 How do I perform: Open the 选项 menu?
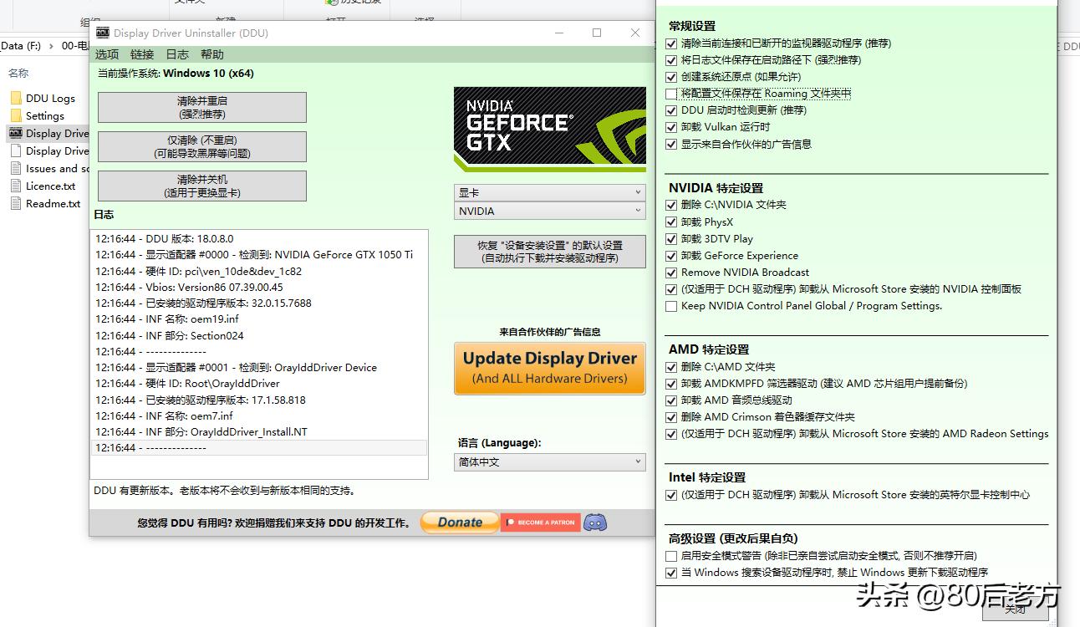click(107, 54)
